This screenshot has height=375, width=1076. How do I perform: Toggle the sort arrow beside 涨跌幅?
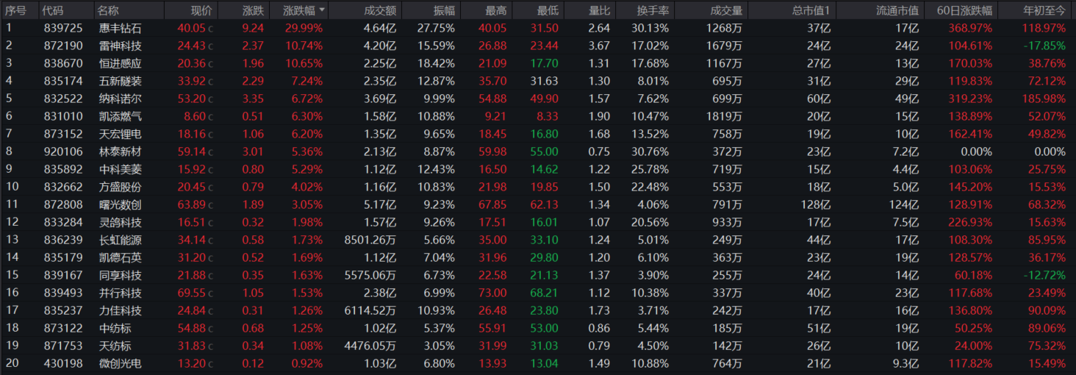pos(323,11)
